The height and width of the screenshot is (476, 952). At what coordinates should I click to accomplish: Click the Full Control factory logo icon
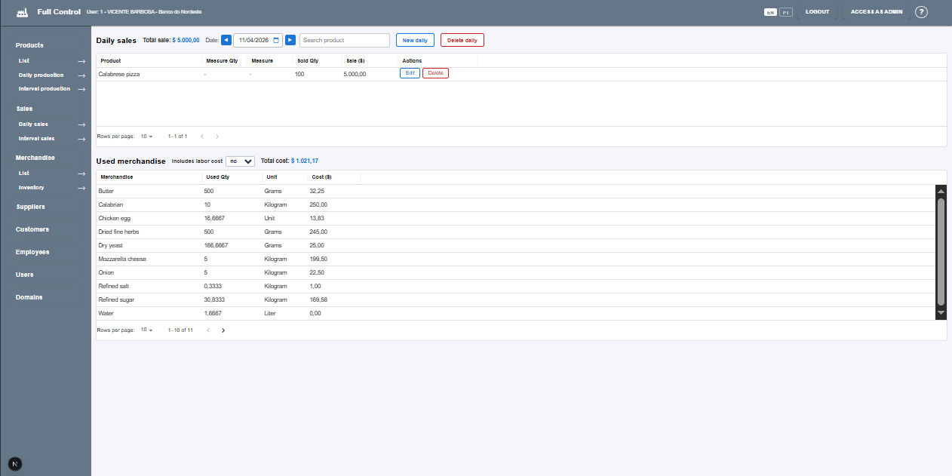(x=22, y=13)
